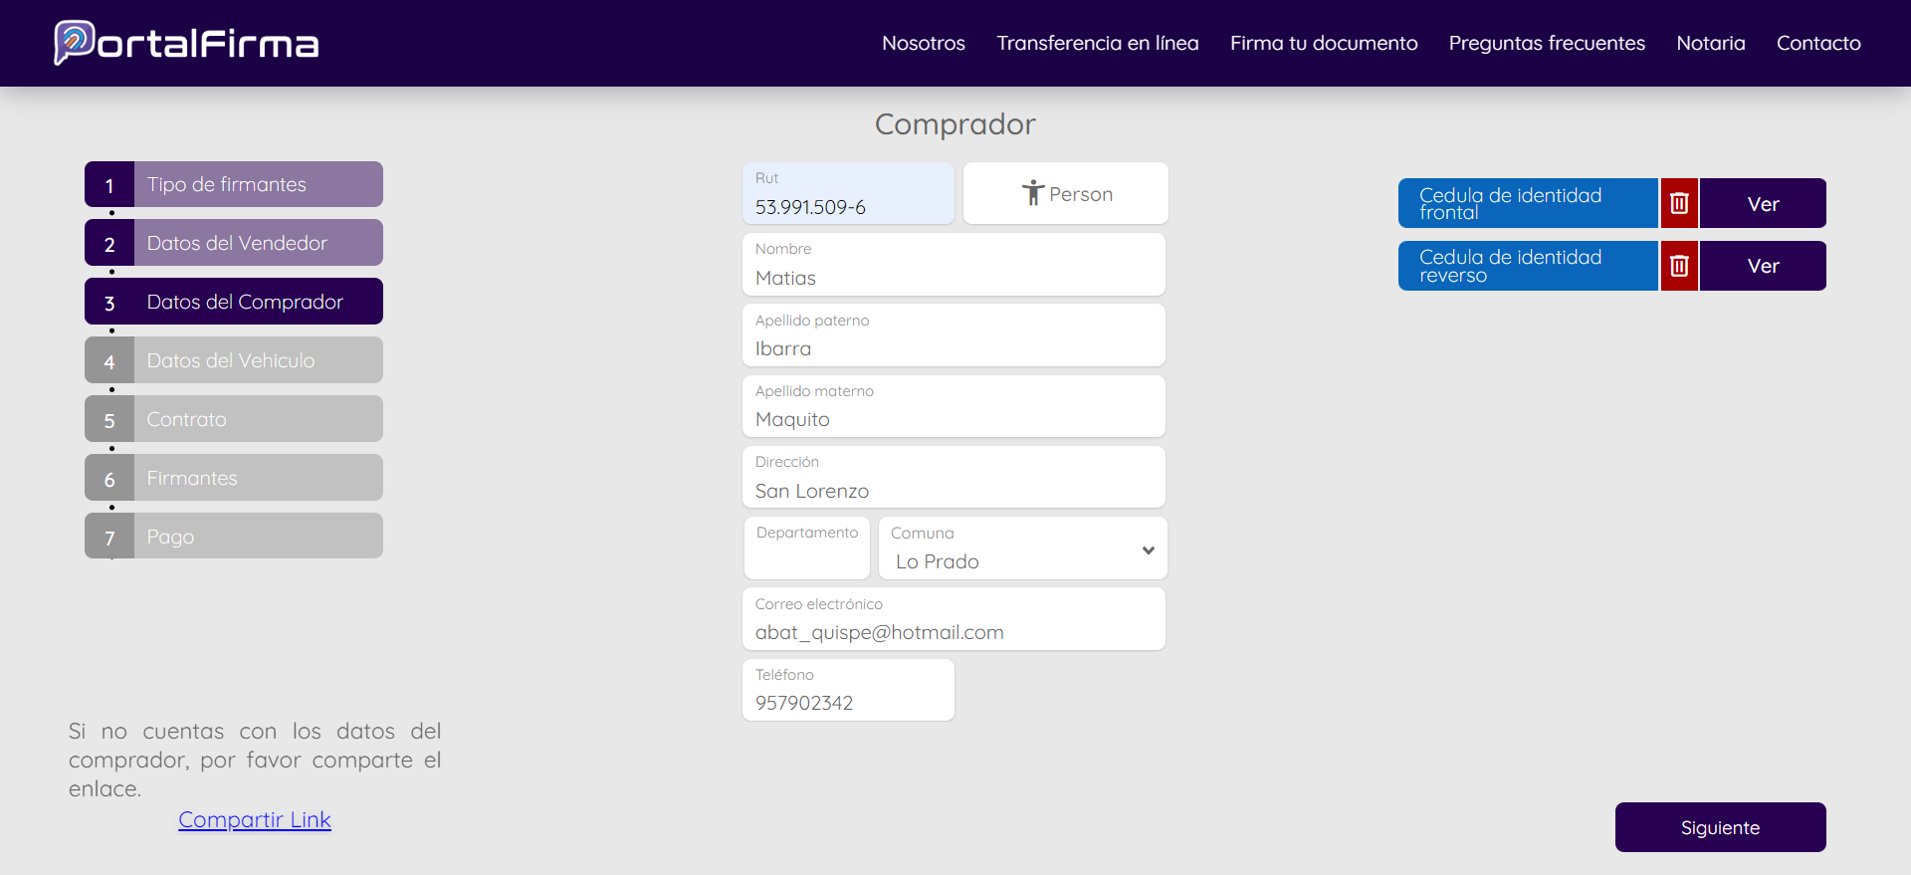Open Preguntas frecuentes page
Viewport: 1911px width, 875px height.
click(1546, 43)
